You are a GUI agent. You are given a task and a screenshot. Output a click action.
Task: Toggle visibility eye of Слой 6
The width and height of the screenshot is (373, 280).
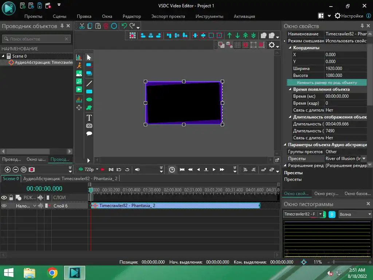click(x=4, y=206)
